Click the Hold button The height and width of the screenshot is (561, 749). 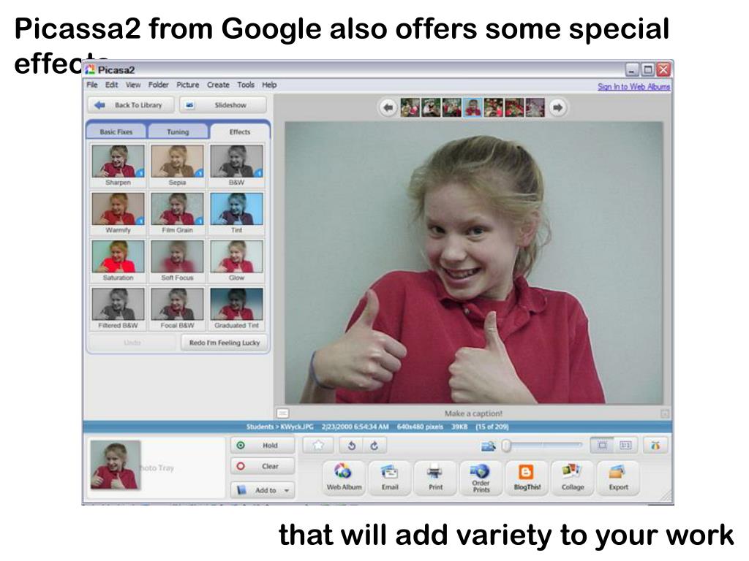(x=263, y=446)
